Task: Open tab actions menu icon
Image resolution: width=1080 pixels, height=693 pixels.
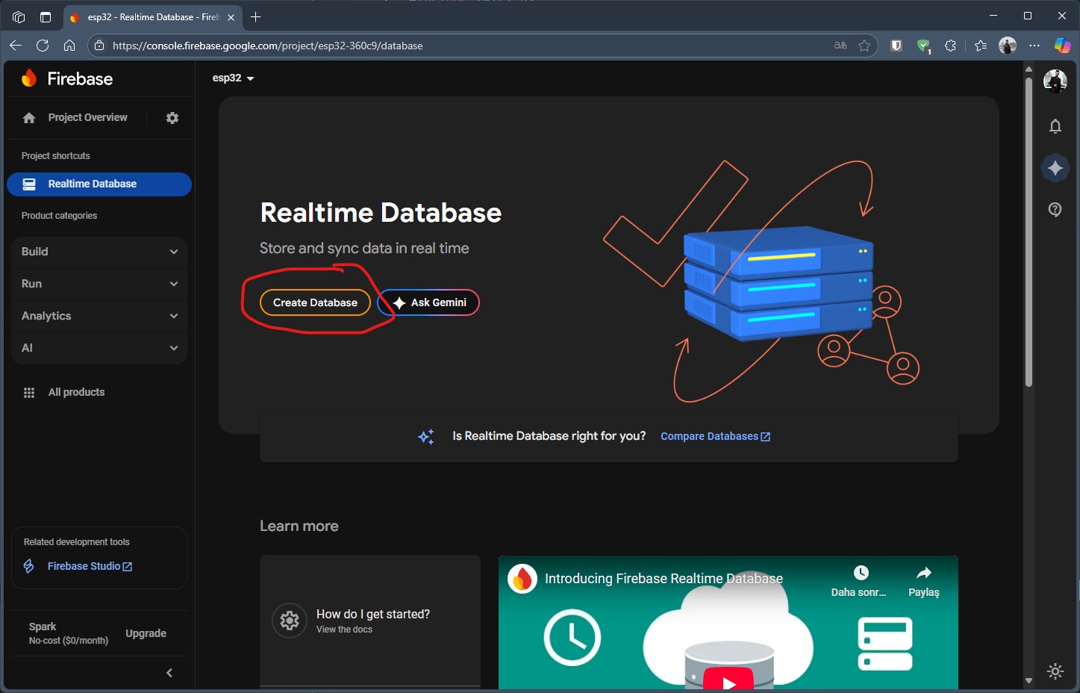Action: 46,17
